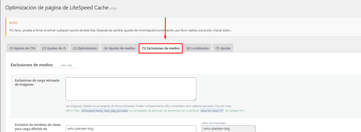The height and width of the screenshot is (132, 361).
Task: Focus the image lazy-load exclusions text area
Action: (x=131, y=89)
